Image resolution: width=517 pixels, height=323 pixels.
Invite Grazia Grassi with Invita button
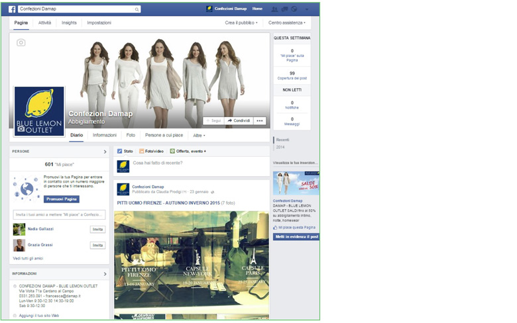(x=97, y=246)
